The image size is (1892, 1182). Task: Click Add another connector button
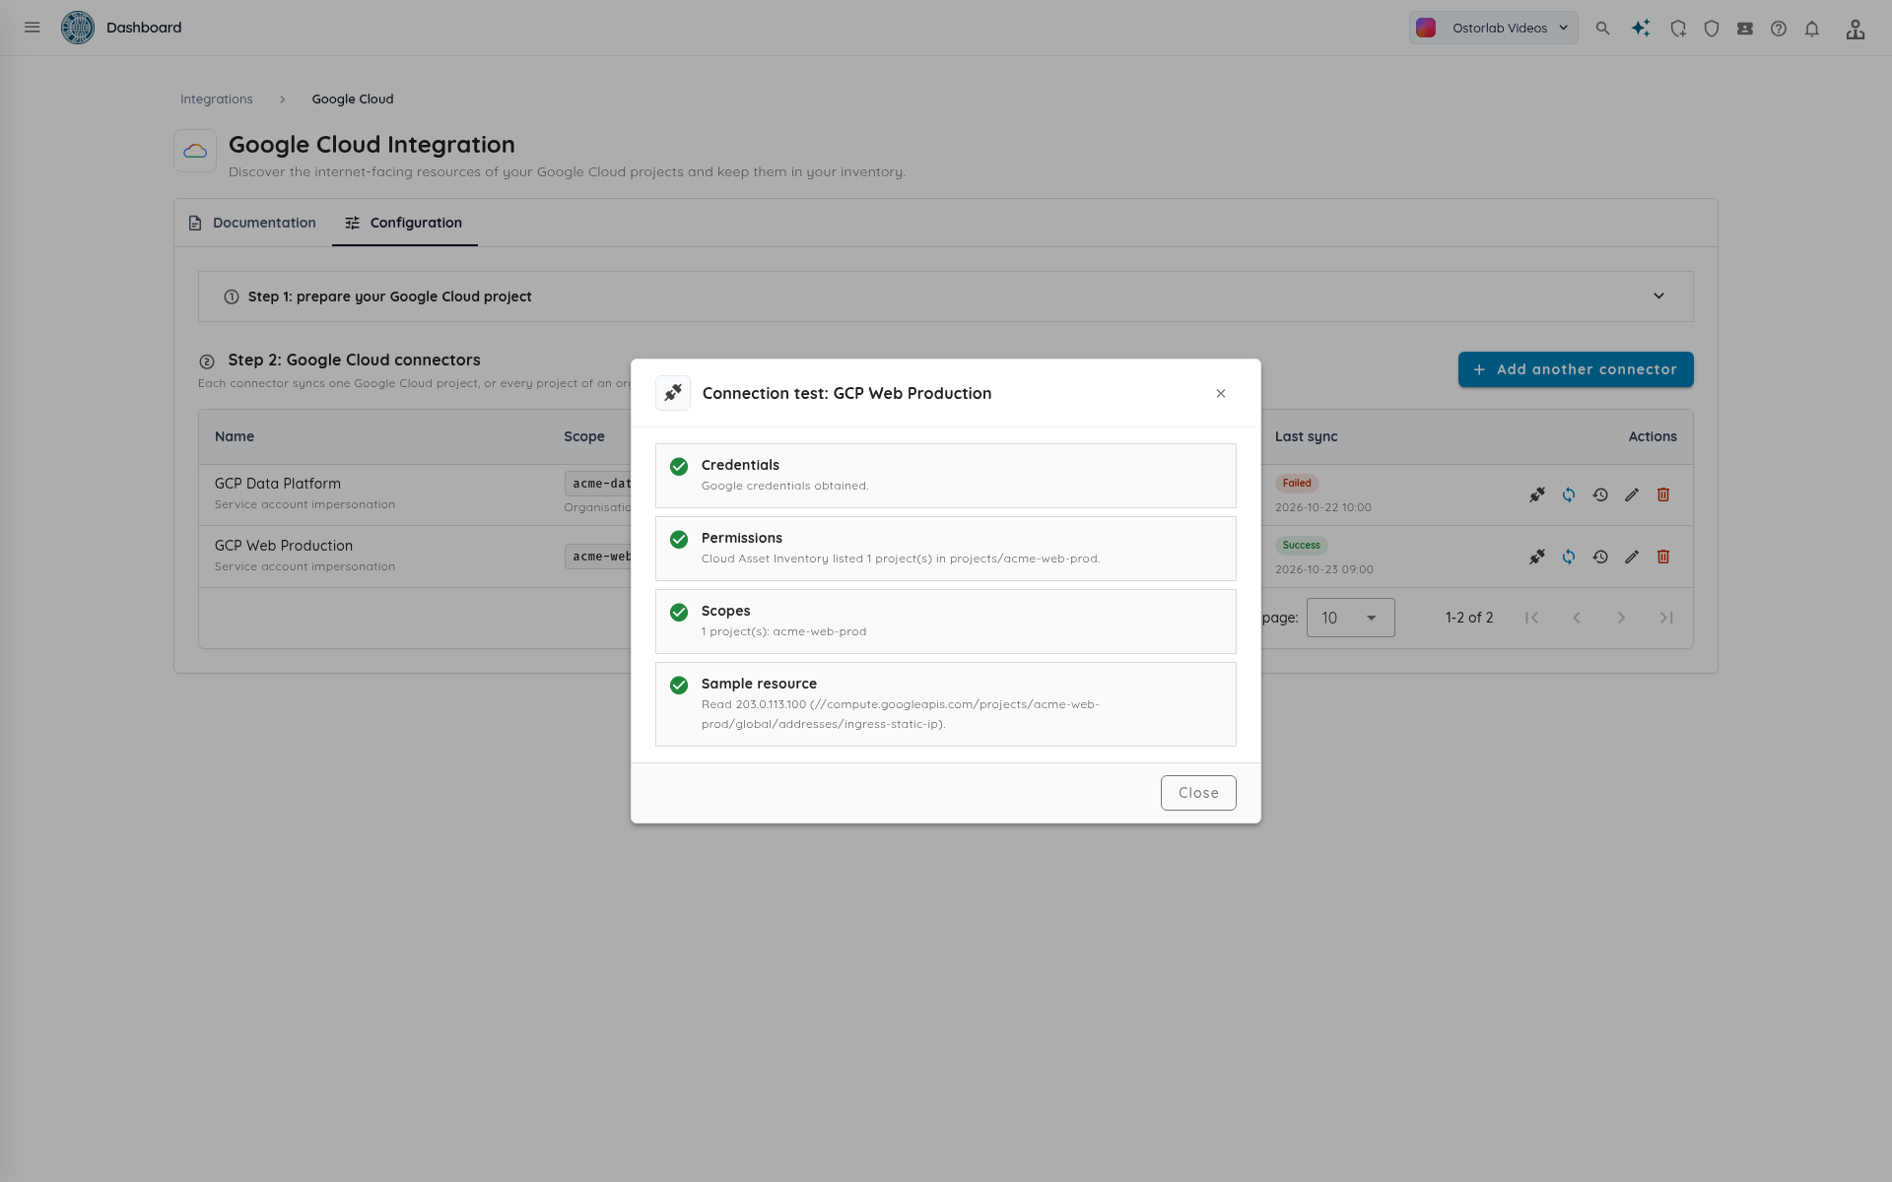pos(1576,369)
